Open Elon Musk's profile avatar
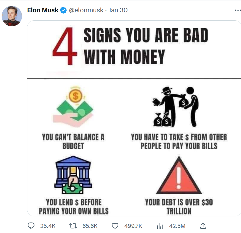Screen dimensions: 241x233 pos(12,16)
